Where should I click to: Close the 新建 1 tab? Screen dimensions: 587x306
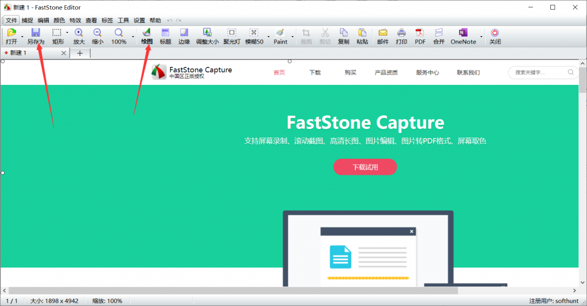tap(64, 53)
